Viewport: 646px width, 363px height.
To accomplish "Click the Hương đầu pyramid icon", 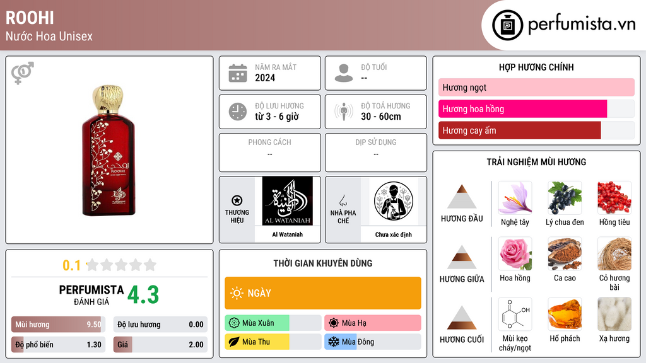I will click(462, 197).
